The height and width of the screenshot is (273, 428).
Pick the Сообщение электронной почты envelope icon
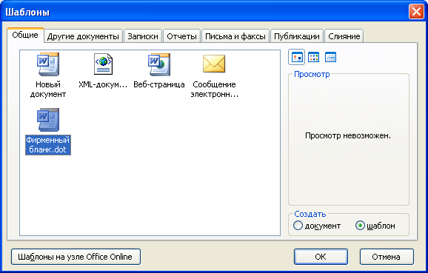point(214,64)
